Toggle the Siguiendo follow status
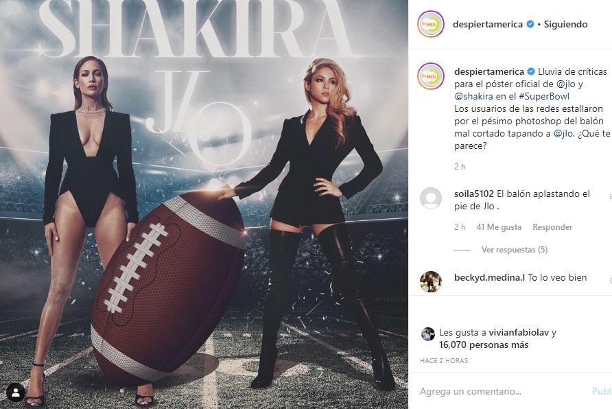The image size is (612, 409). coord(565,24)
